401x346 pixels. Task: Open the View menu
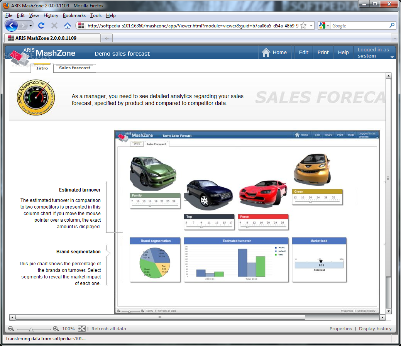click(34, 15)
